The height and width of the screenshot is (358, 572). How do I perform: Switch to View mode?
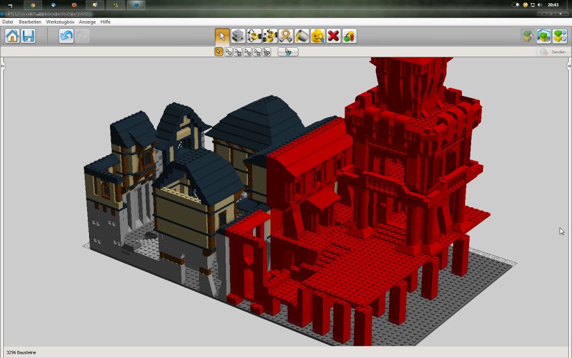click(x=544, y=36)
